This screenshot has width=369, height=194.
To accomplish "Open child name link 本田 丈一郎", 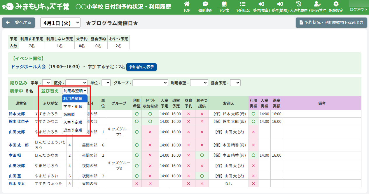I will point(19,145).
